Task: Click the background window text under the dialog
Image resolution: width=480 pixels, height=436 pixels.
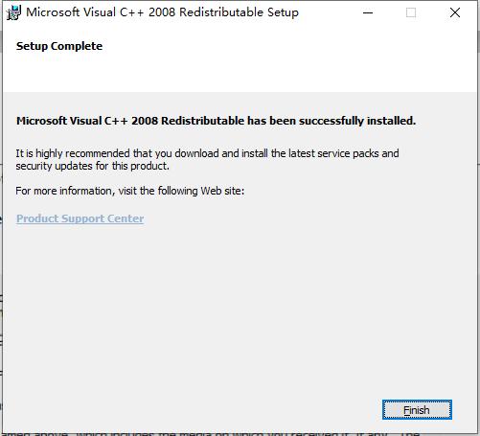Action: click(211, 434)
